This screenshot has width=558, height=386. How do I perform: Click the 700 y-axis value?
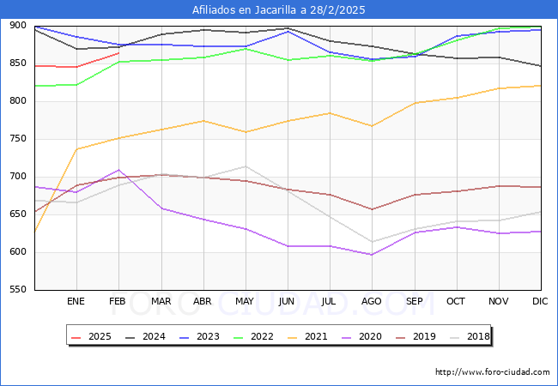coord(18,177)
